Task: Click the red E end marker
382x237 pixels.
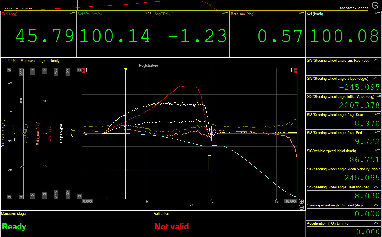Action: tap(296, 71)
